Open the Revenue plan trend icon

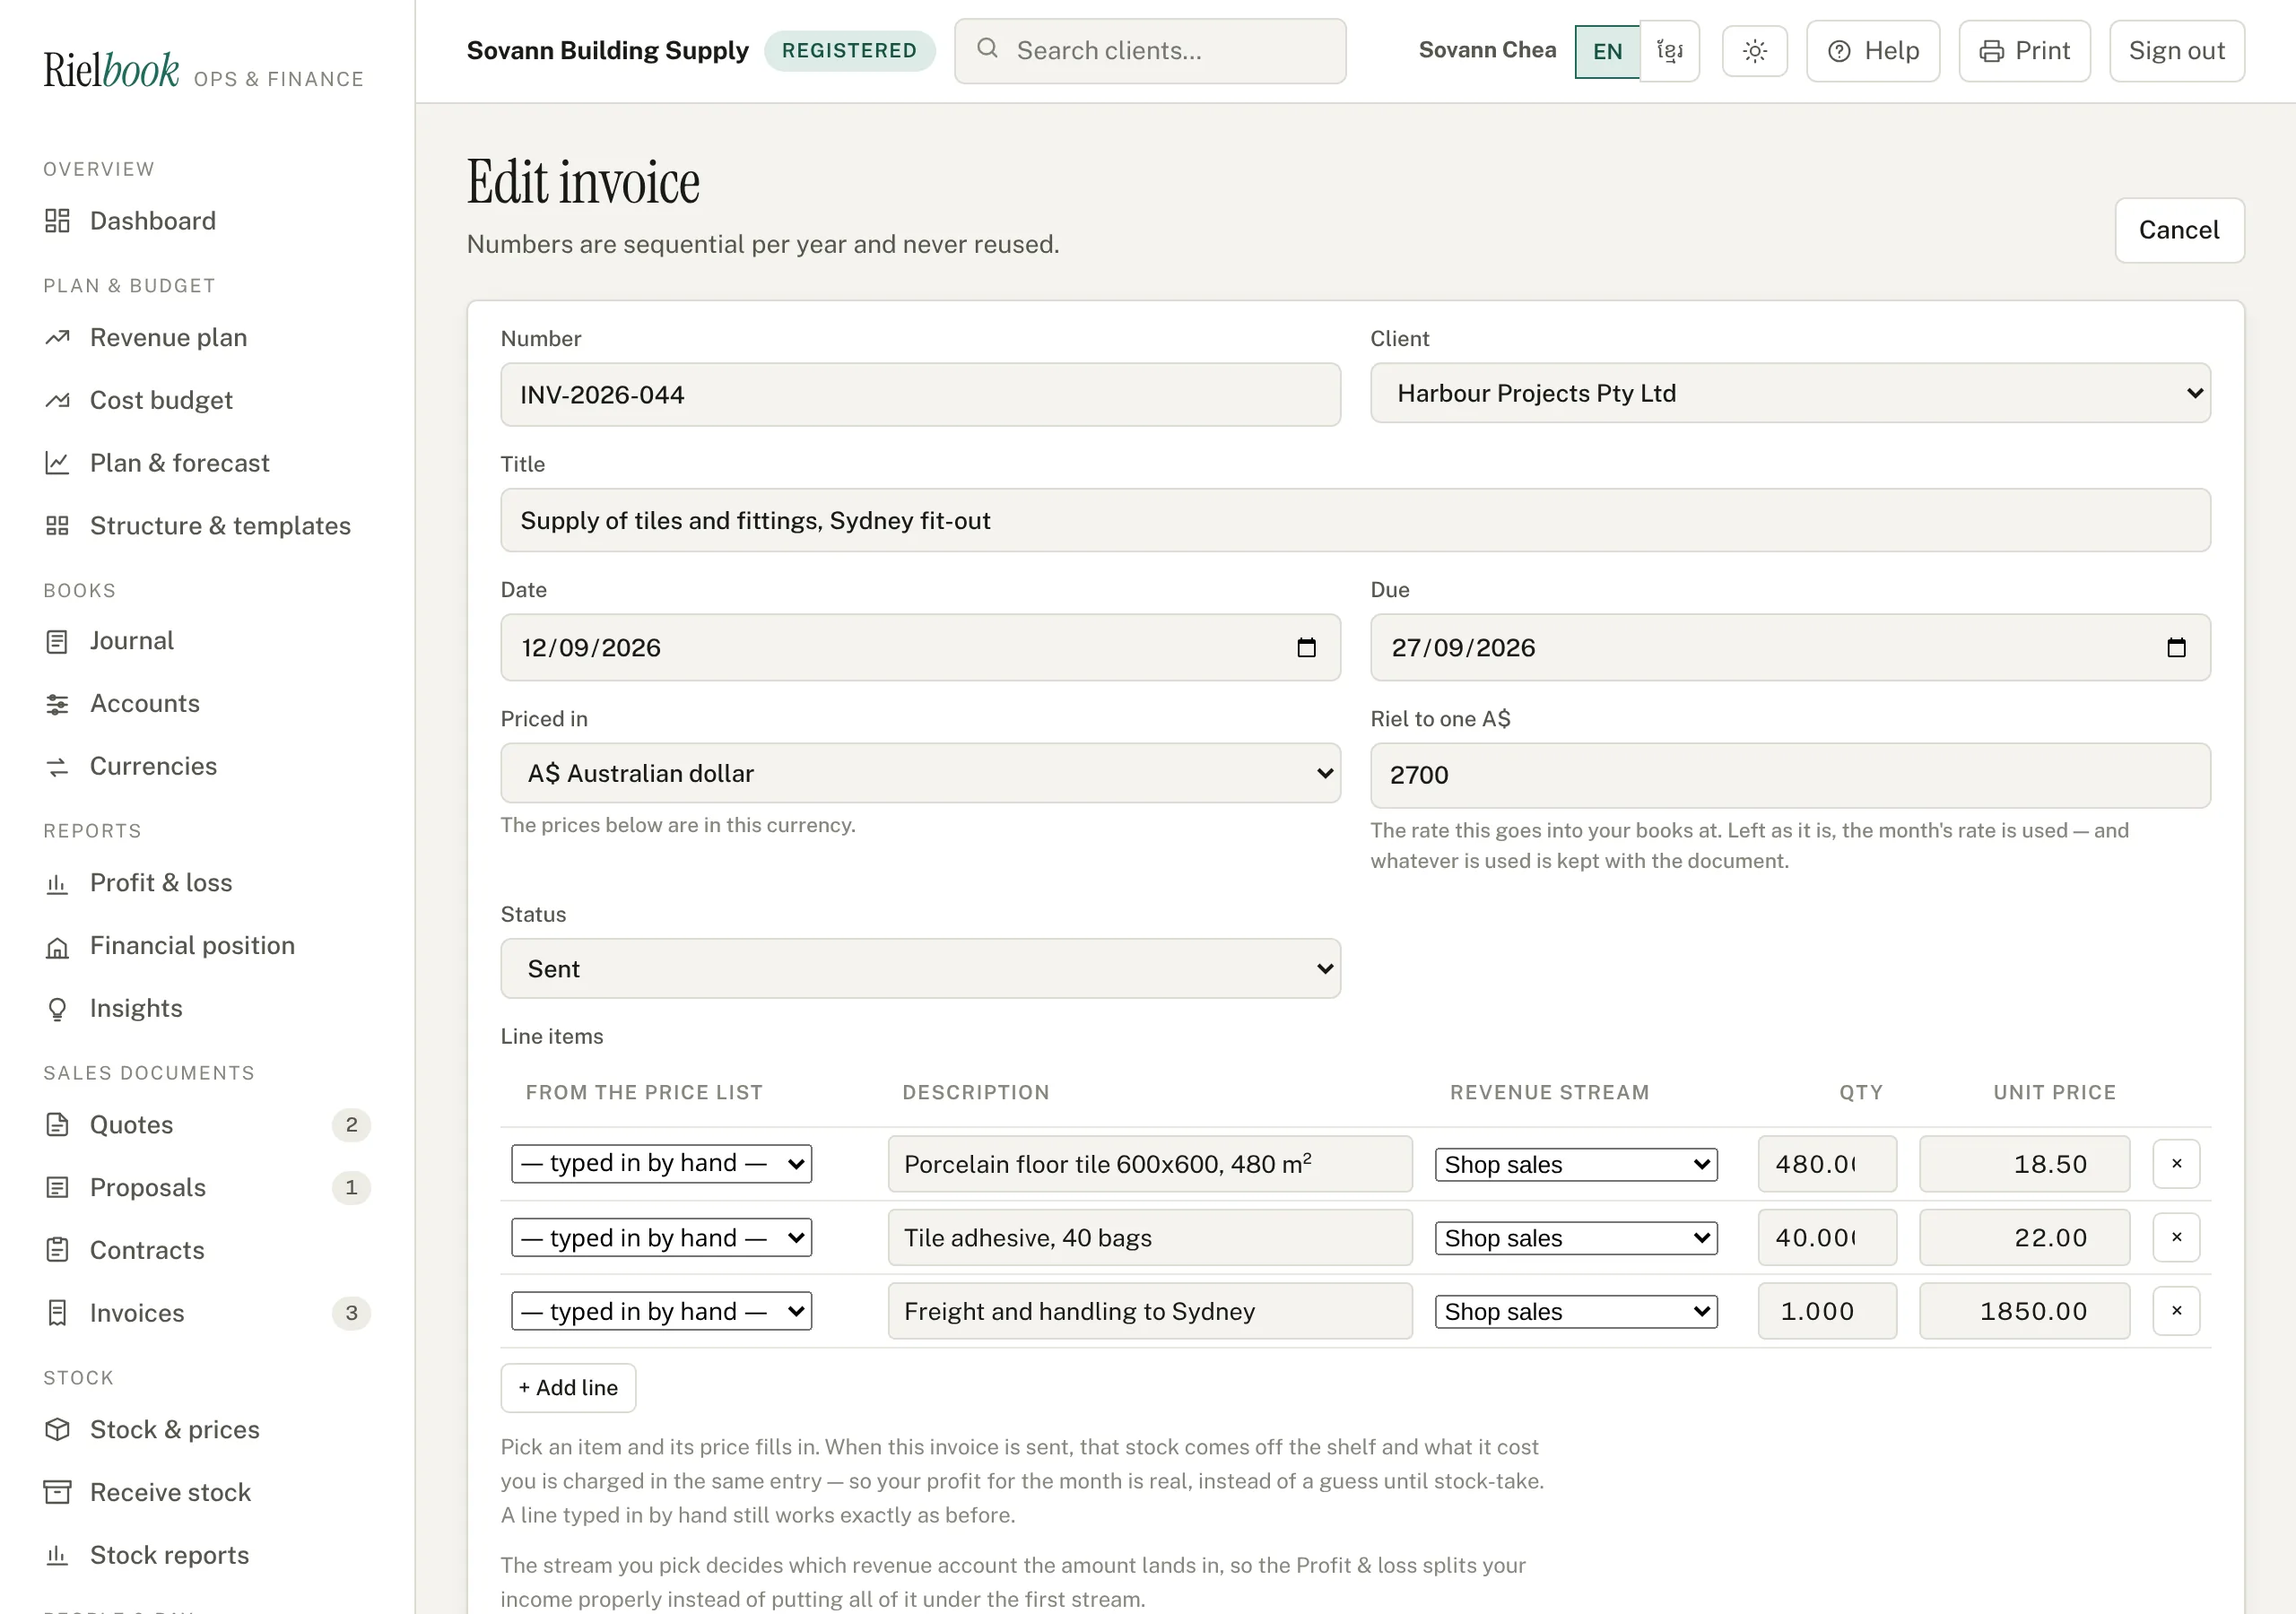pyautogui.click(x=57, y=338)
